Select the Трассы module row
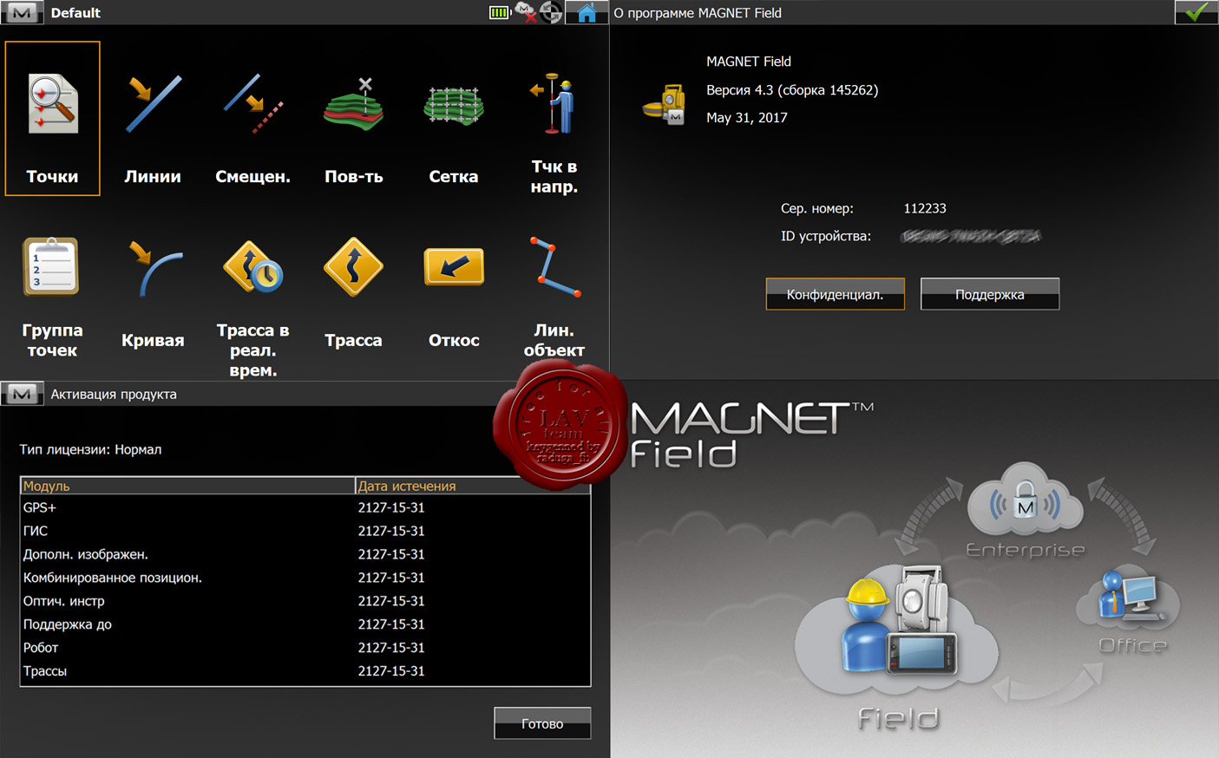The height and width of the screenshot is (758, 1219). click(x=305, y=671)
